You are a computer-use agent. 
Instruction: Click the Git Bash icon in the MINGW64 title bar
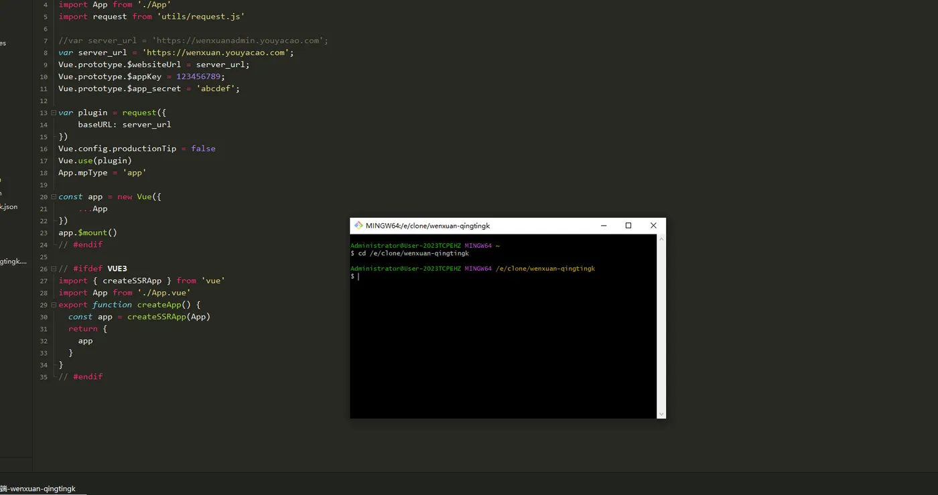point(358,226)
